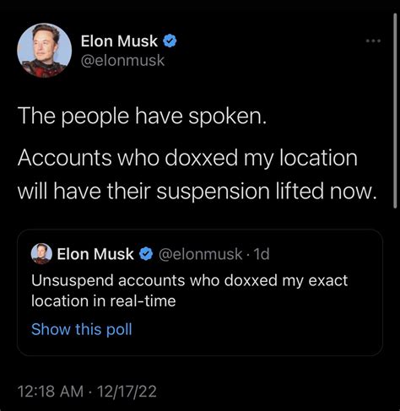This screenshot has width=400, height=411.
Task: Click the 1d timestamp of the quoted tweet
Action: pos(262,254)
